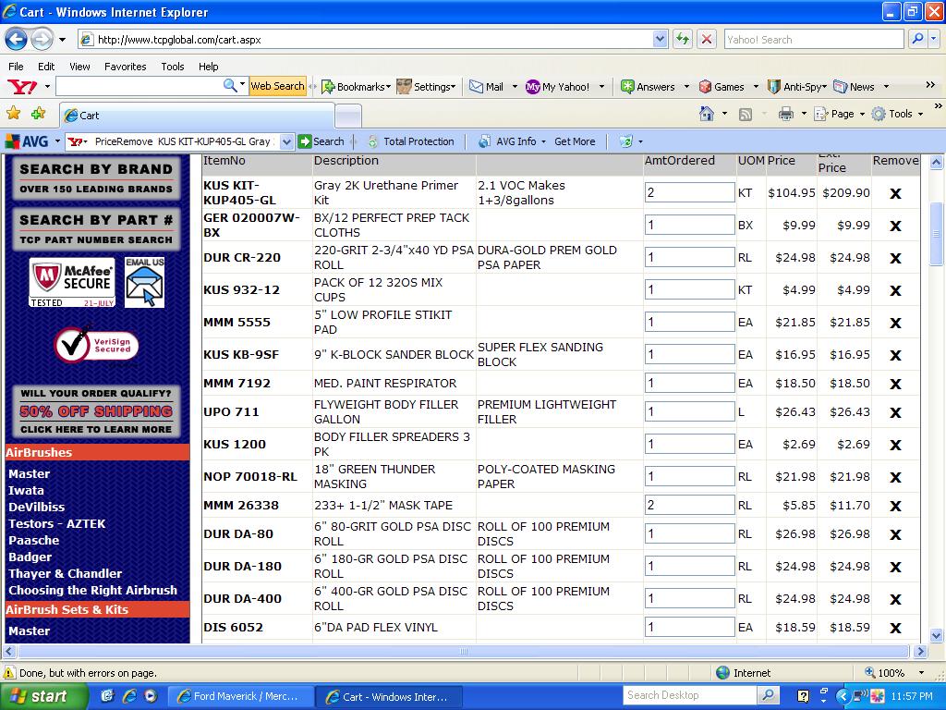Open the Help menu
The height and width of the screenshot is (710, 946).
click(x=208, y=67)
